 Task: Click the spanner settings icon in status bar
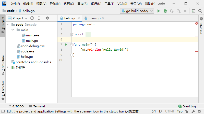click(193, 111)
